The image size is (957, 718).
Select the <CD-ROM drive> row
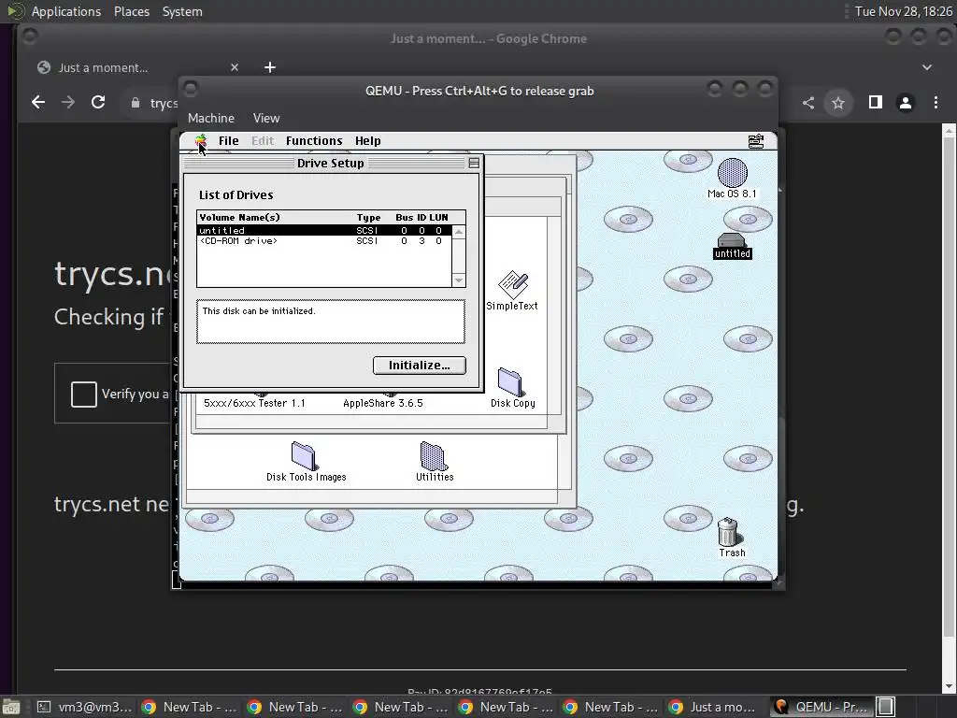[324, 241]
